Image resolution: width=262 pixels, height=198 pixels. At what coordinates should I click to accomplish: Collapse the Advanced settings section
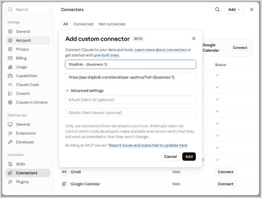[x=85, y=91]
